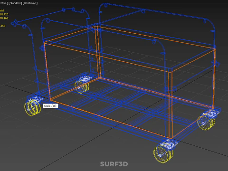The width and height of the screenshot is (228, 171).
Task: Click the orange box's nearest bottom corner vertex
Action: [171, 138]
